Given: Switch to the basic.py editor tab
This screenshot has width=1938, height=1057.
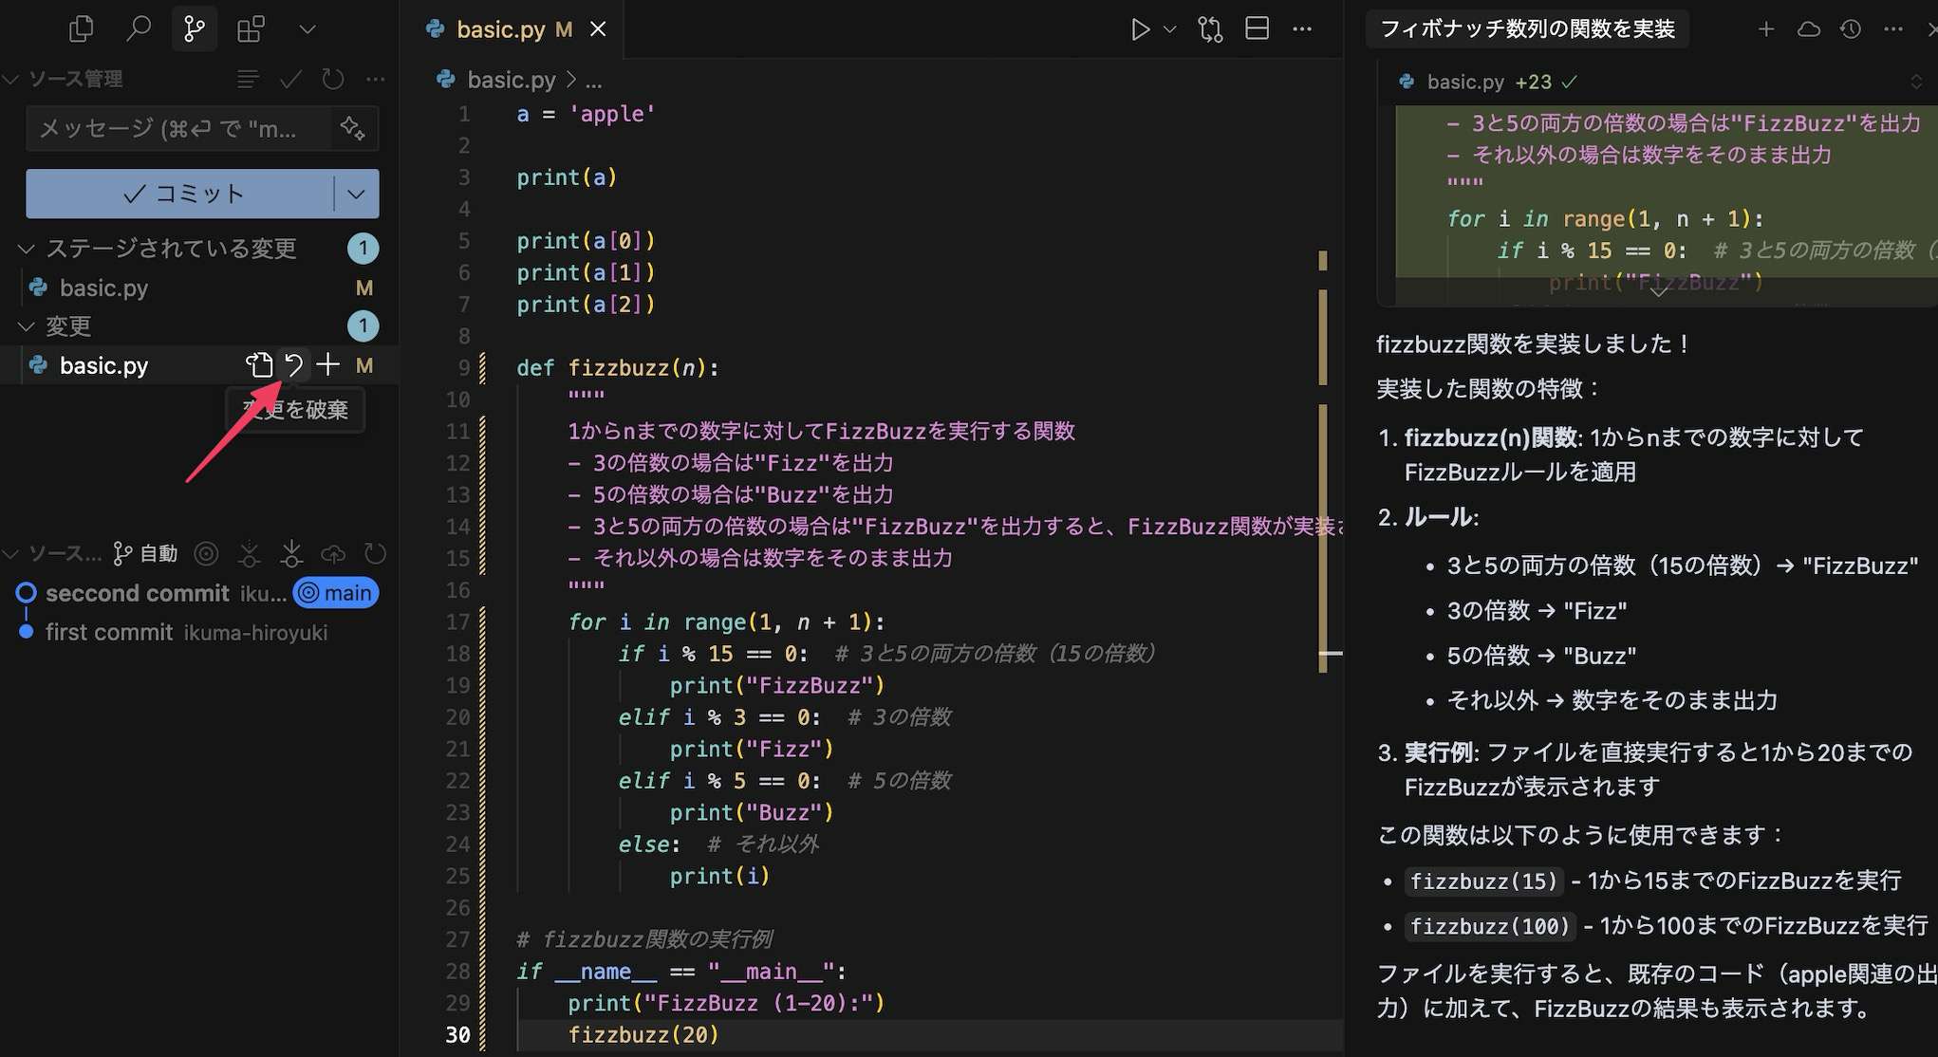Looking at the screenshot, I should point(501,29).
